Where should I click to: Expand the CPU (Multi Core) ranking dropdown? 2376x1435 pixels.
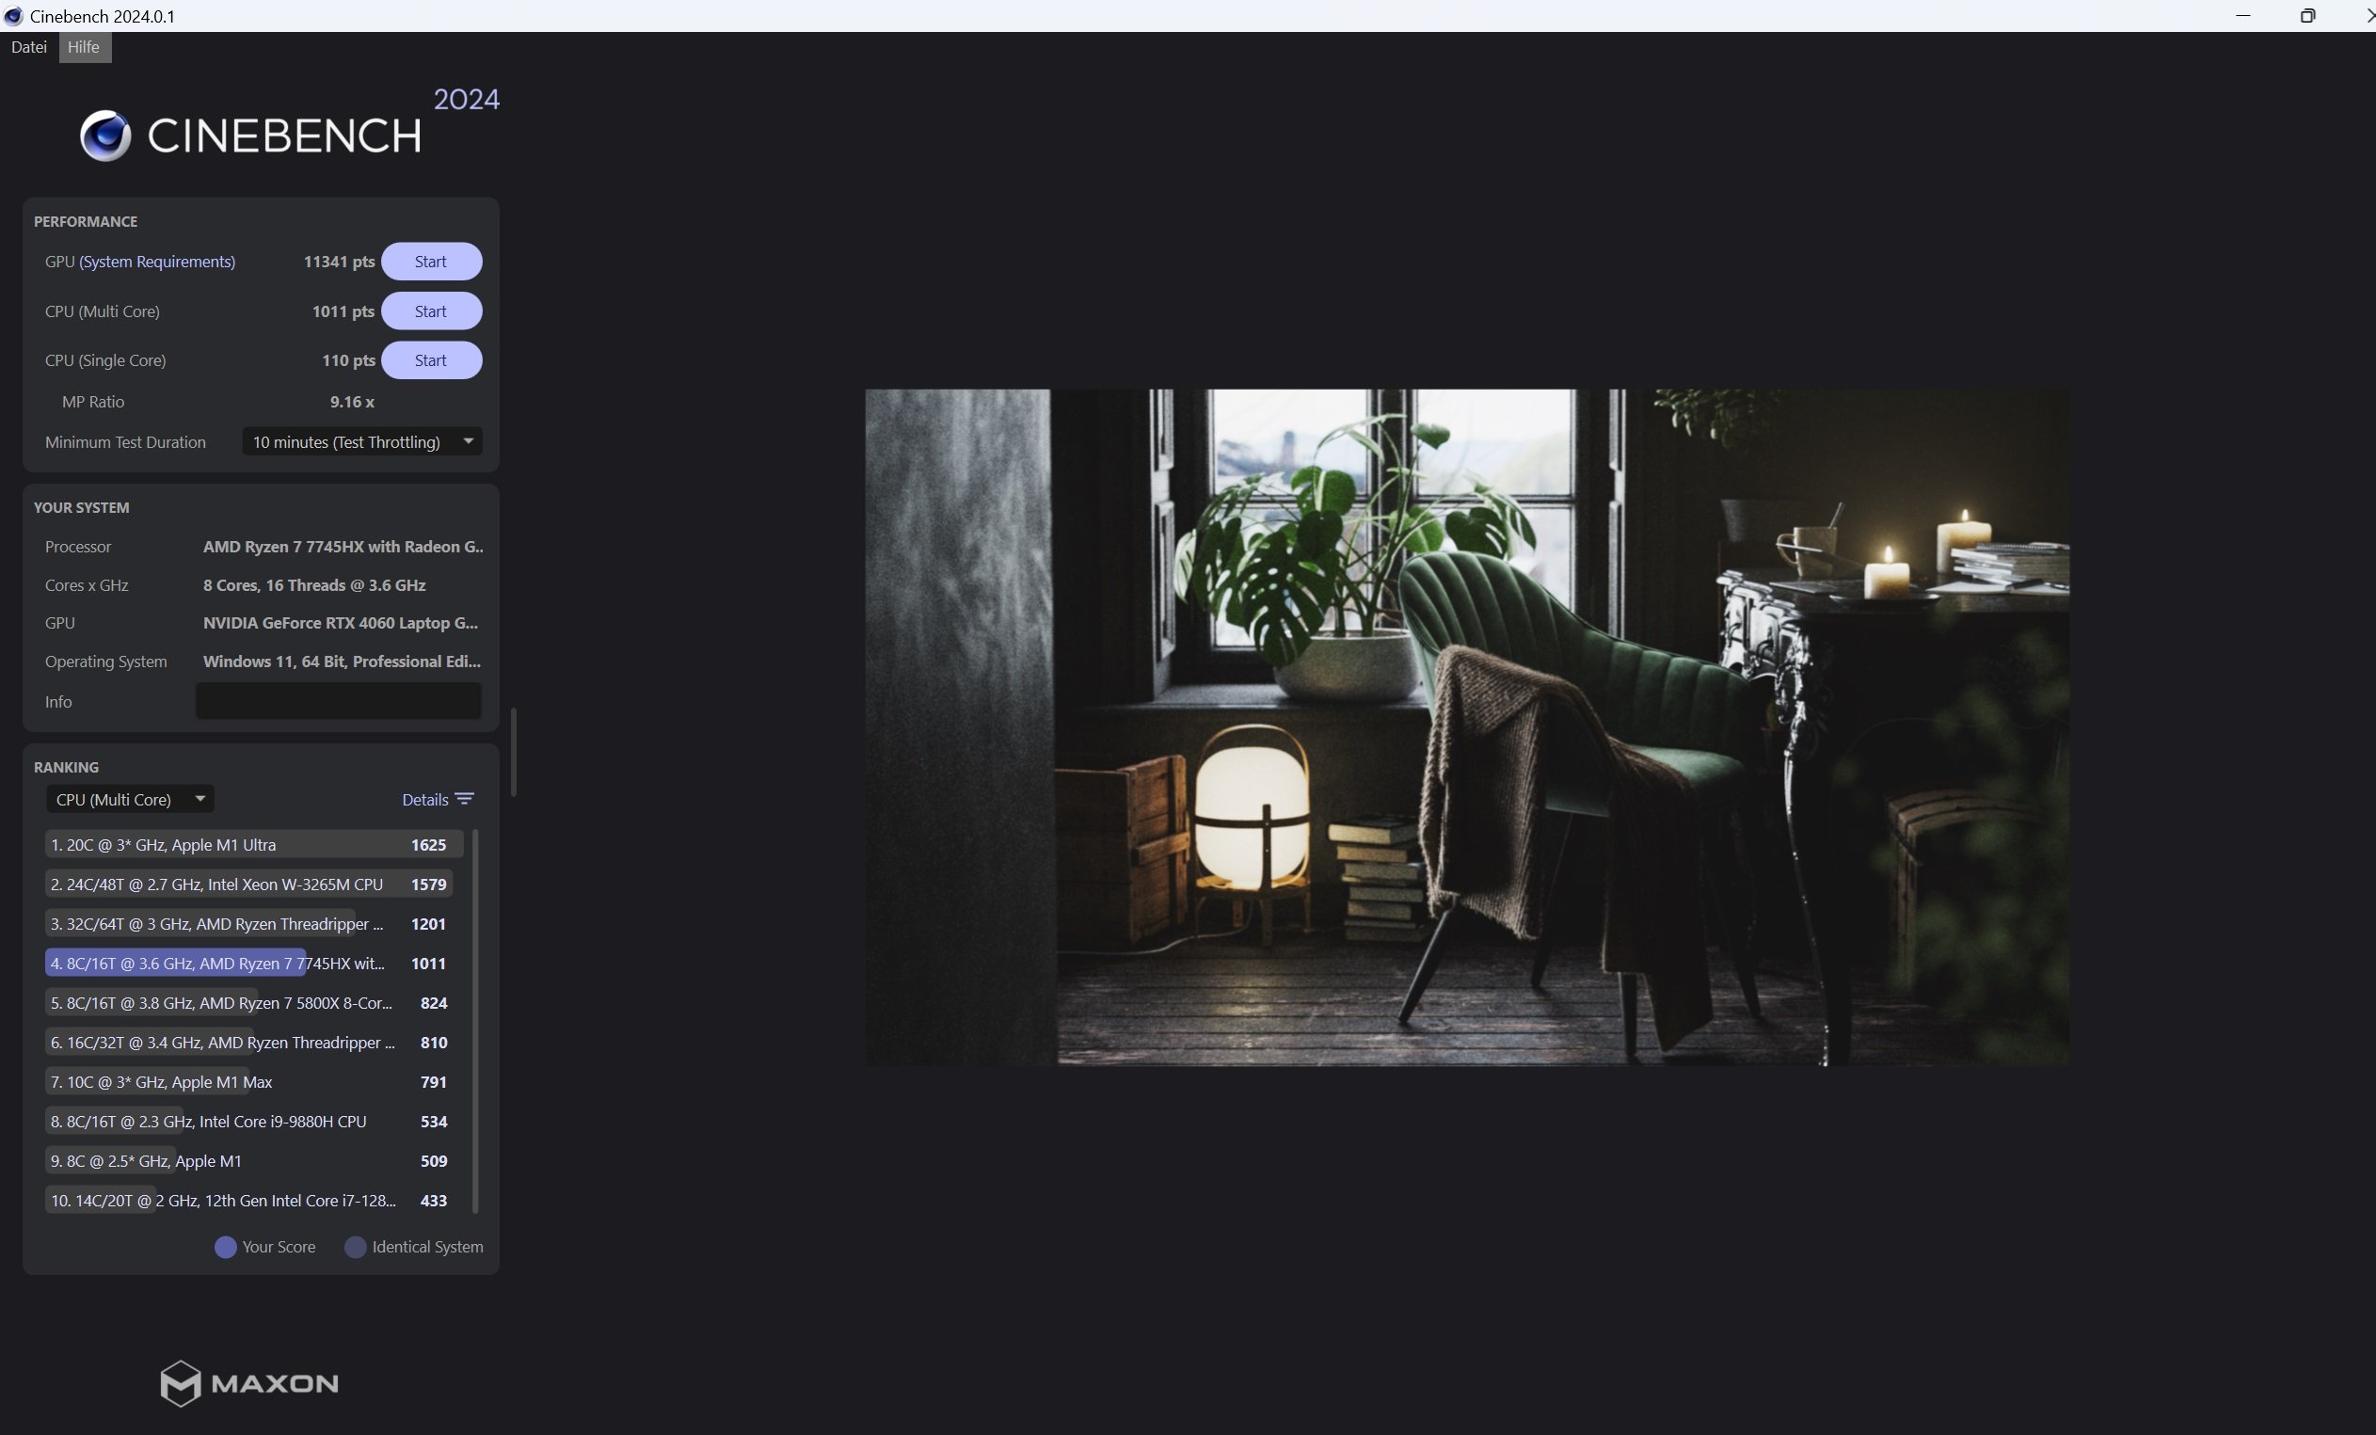(x=130, y=799)
